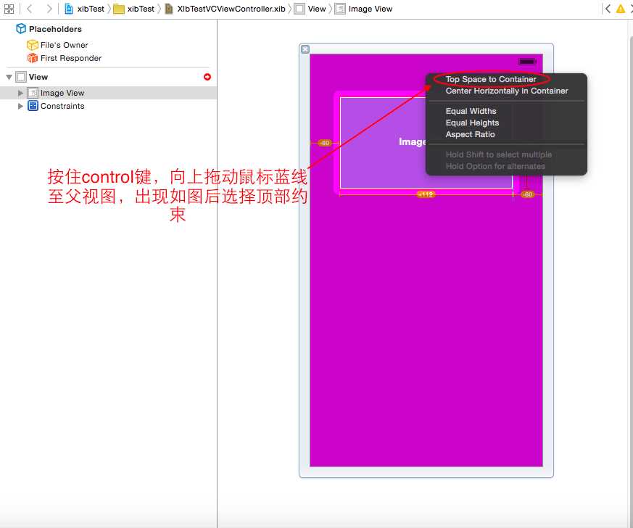Click the First Responder cube icon
Image resolution: width=633 pixels, height=528 pixels.
pos(33,58)
